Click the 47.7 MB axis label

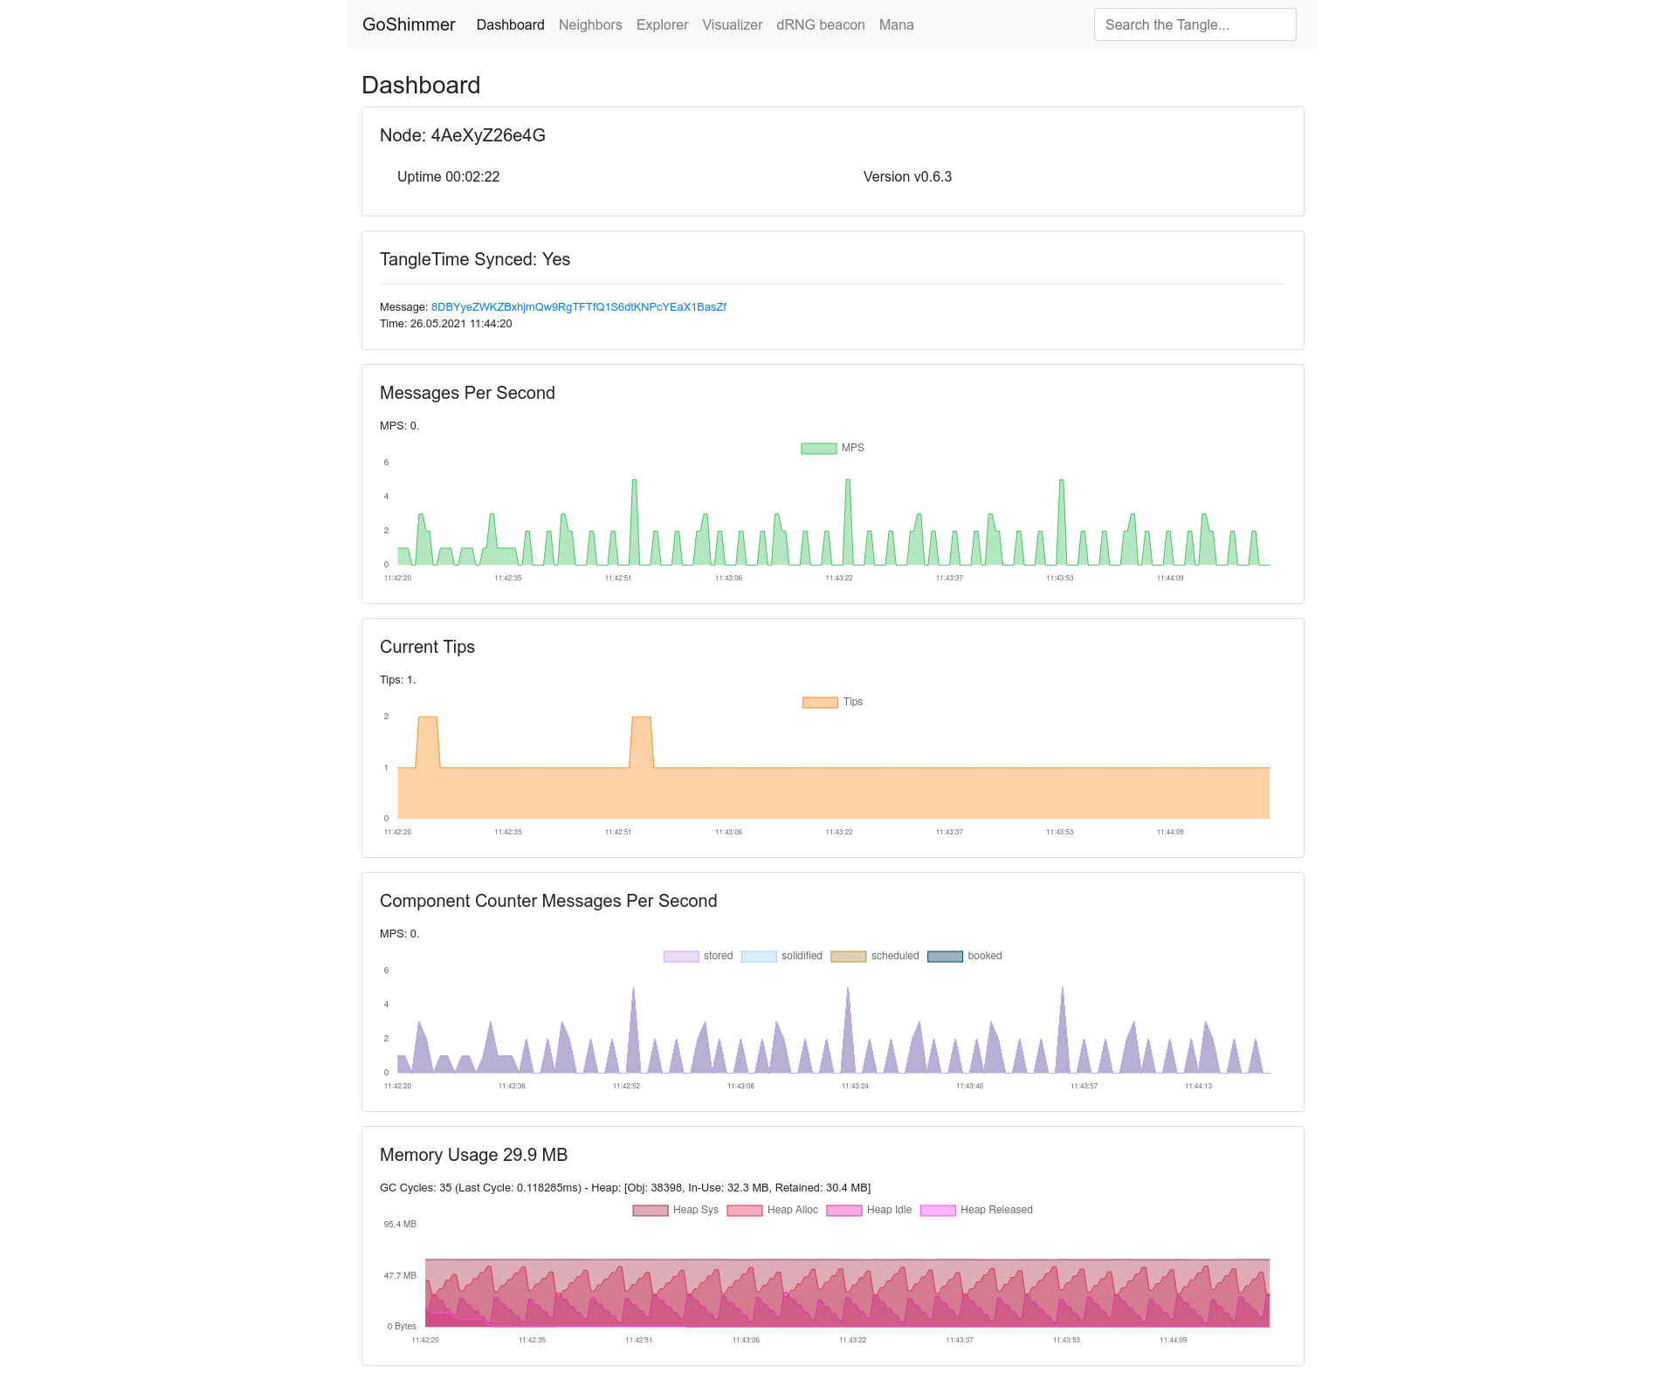pos(400,1276)
